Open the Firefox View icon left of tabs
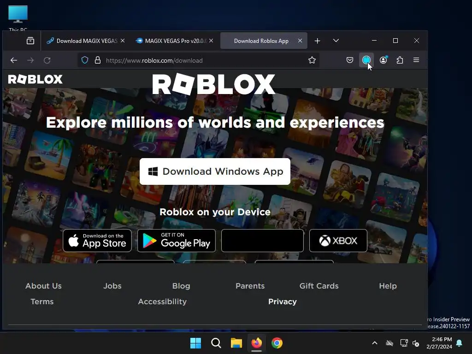Screen dimensions: 472x354 (x=30, y=41)
